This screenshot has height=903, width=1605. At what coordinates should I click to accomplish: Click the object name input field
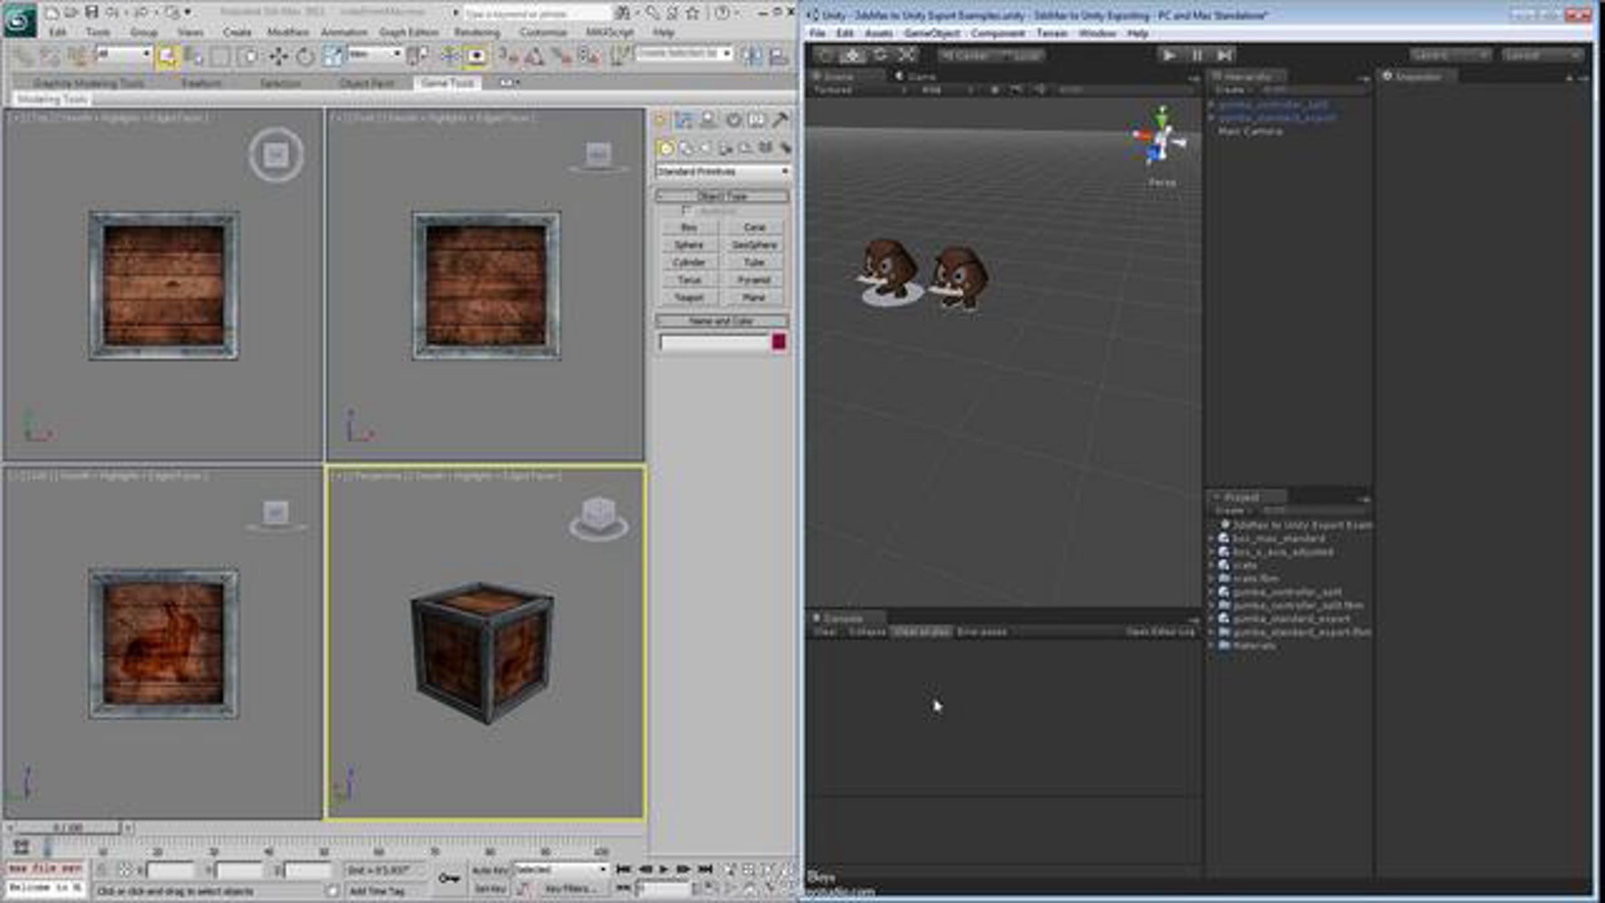(x=714, y=342)
